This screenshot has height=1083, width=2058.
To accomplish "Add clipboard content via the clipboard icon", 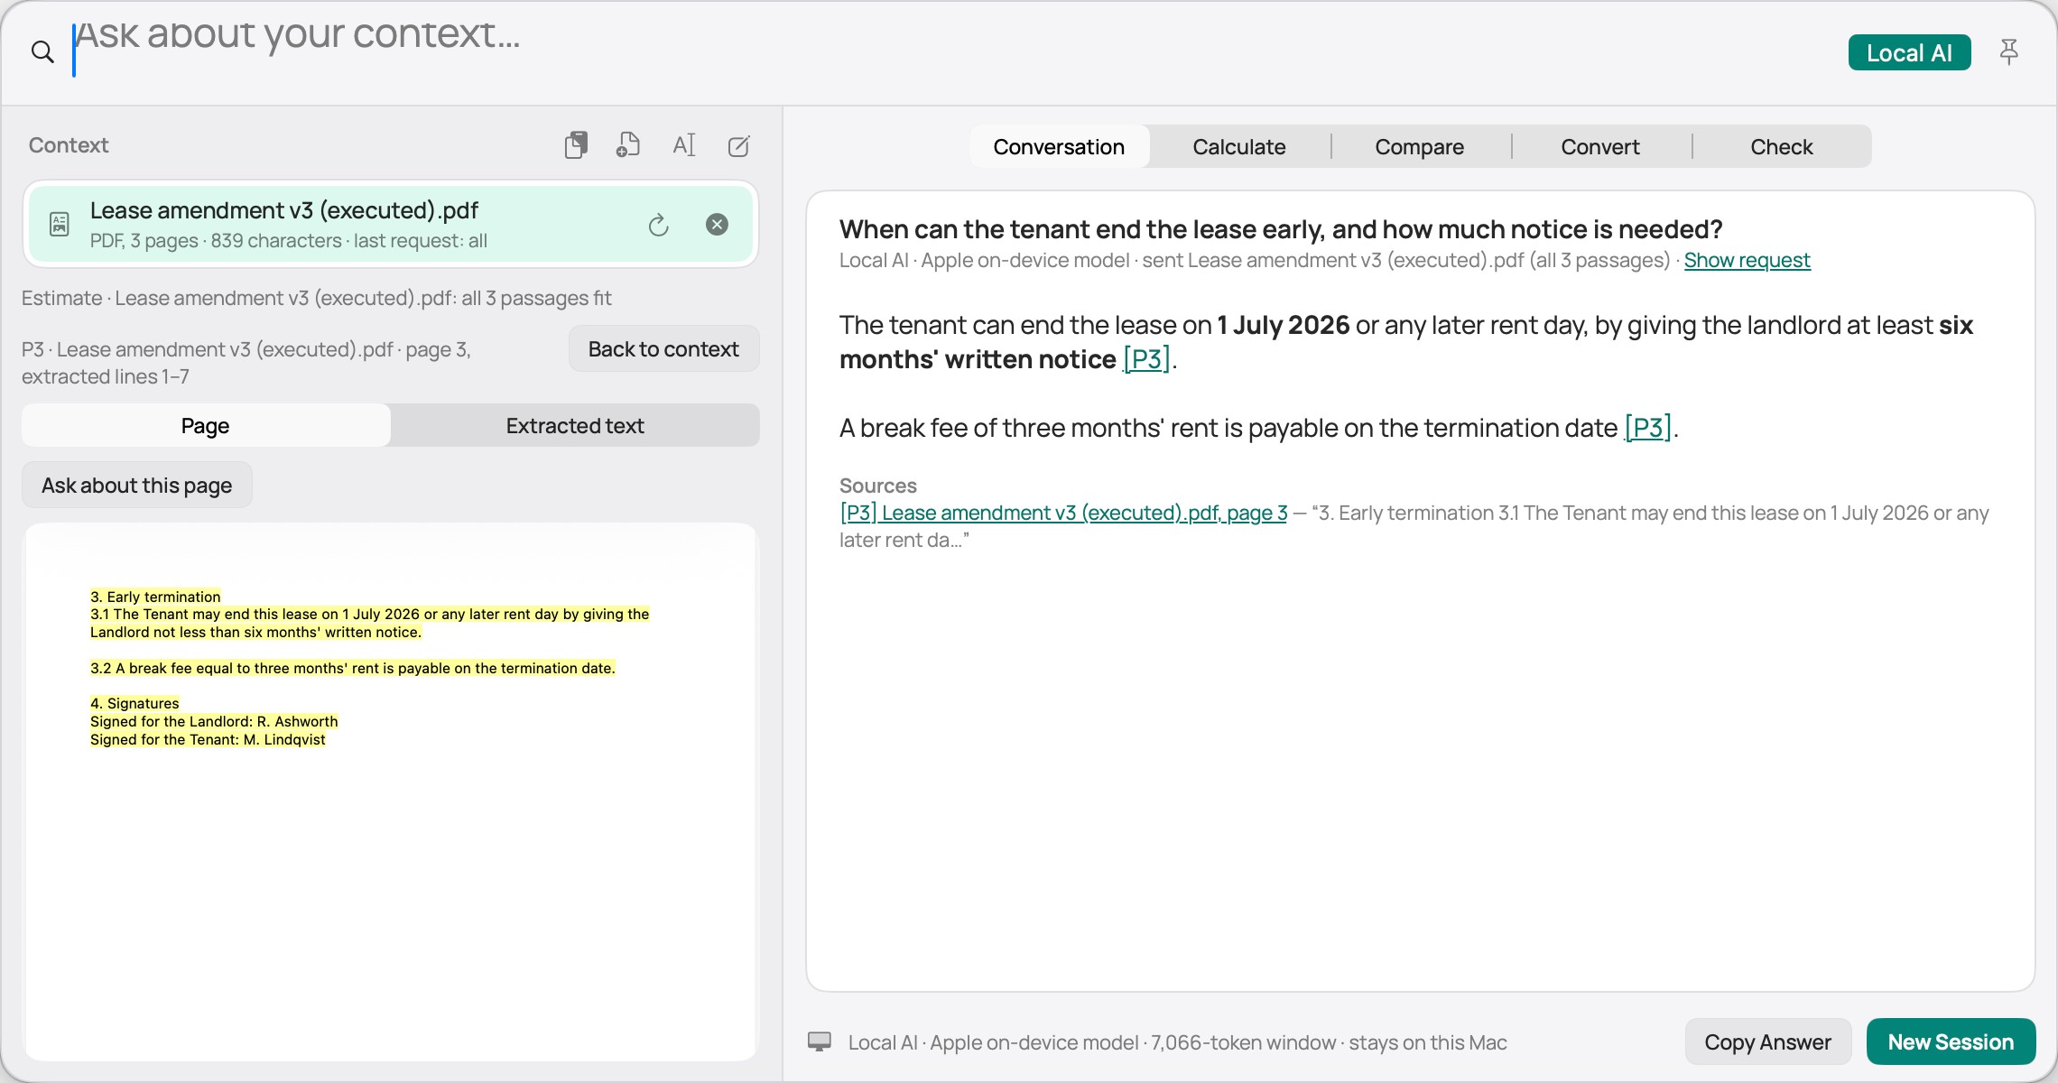I will (x=576, y=145).
